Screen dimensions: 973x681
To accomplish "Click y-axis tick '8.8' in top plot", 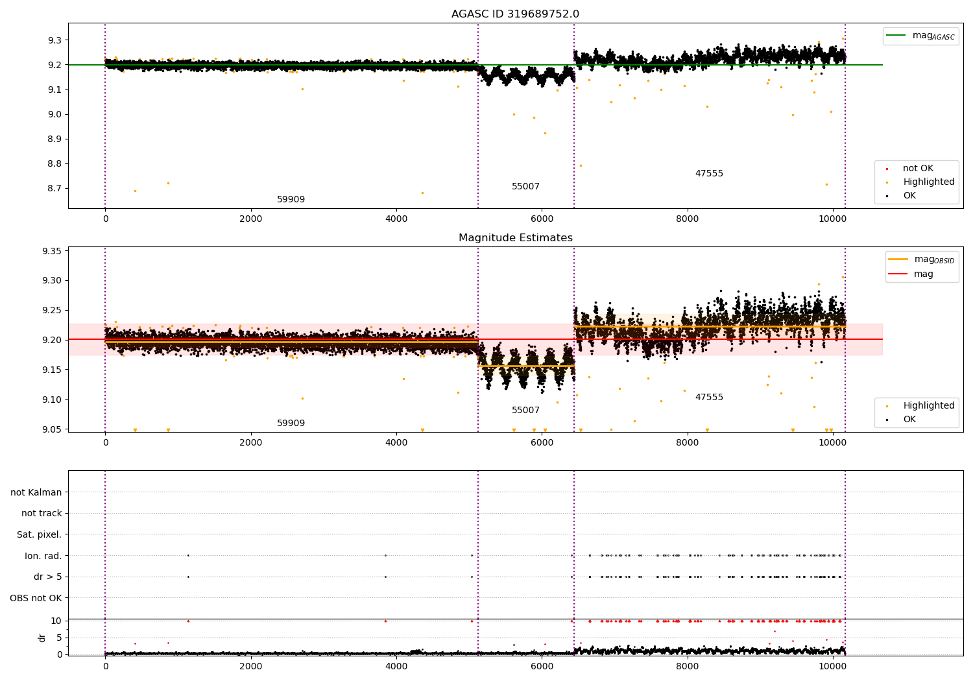I will coord(54,163).
